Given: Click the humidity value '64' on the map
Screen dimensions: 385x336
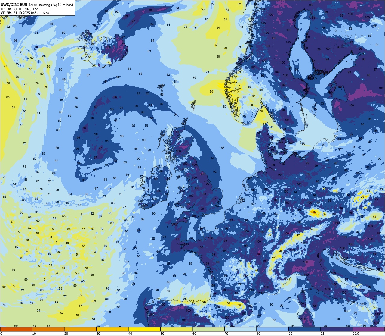Looking at the screenshot, I should (227, 10).
